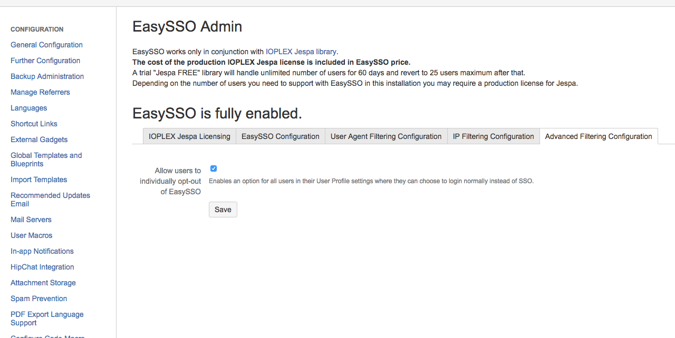Open External Gadgets in the sidebar
This screenshot has height=338, width=675.
(x=39, y=140)
